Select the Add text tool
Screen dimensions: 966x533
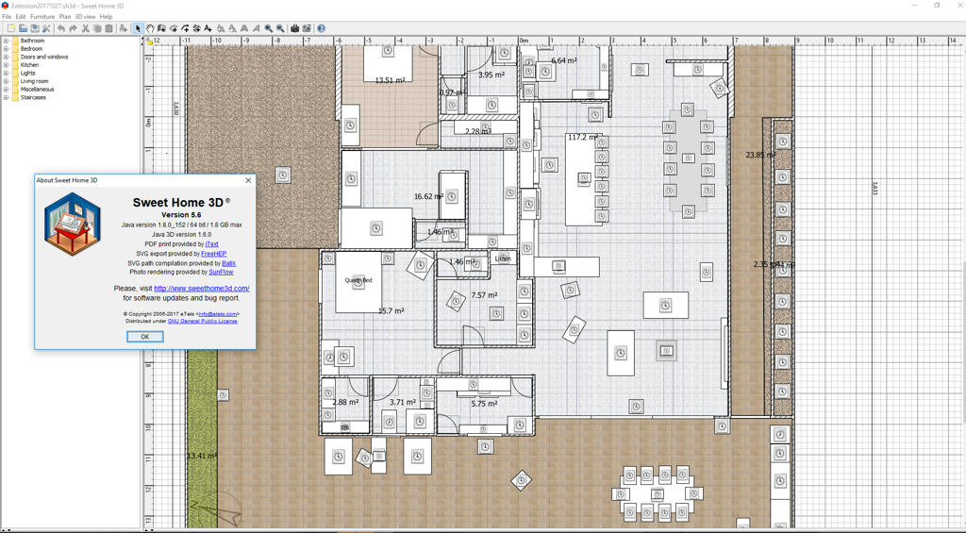208,28
